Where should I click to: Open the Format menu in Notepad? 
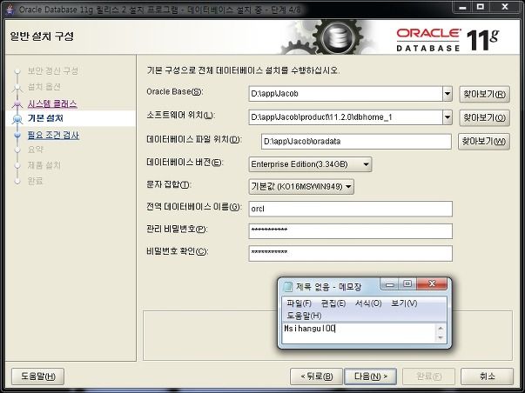pyautogui.click(x=368, y=303)
